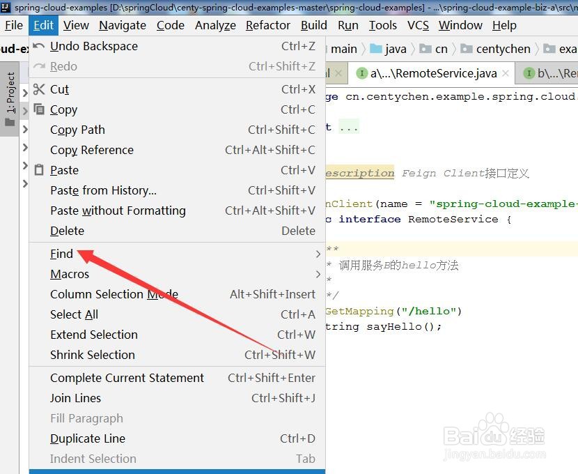Click the cn folder icon in breadcrumb
The width and height of the screenshot is (578, 474).
point(425,49)
